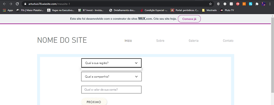Open the Pluto TV bookmark
274x105 pixels.
(227, 10)
